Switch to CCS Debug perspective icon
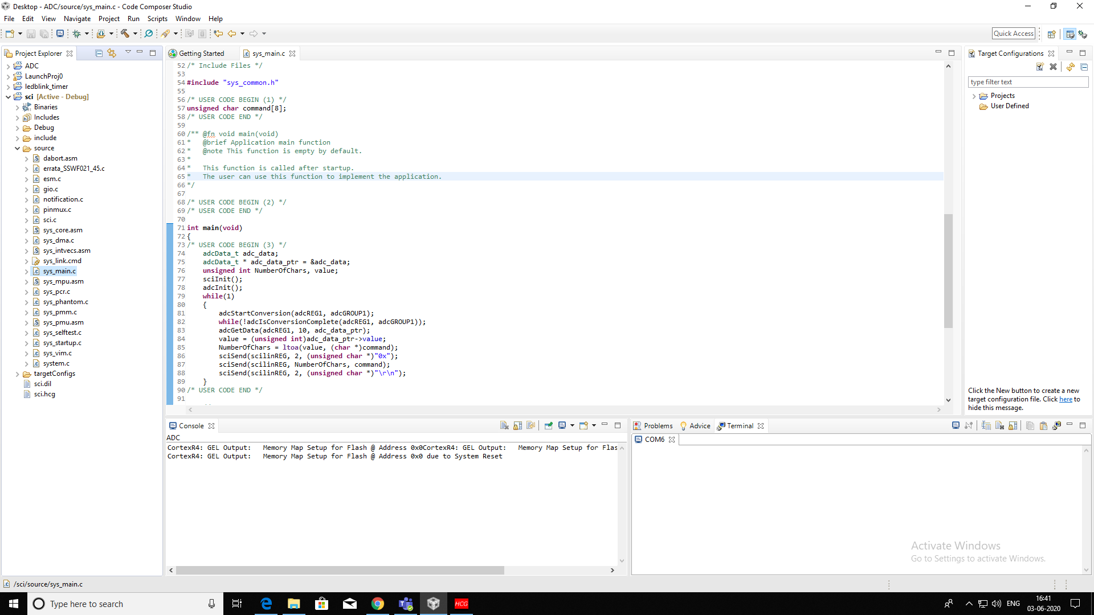This screenshot has width=1094, height=615. pos(1083,34)
